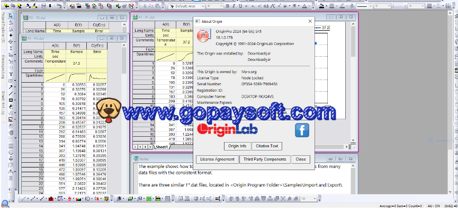Apply Underline text formatting

pos(240,6)
